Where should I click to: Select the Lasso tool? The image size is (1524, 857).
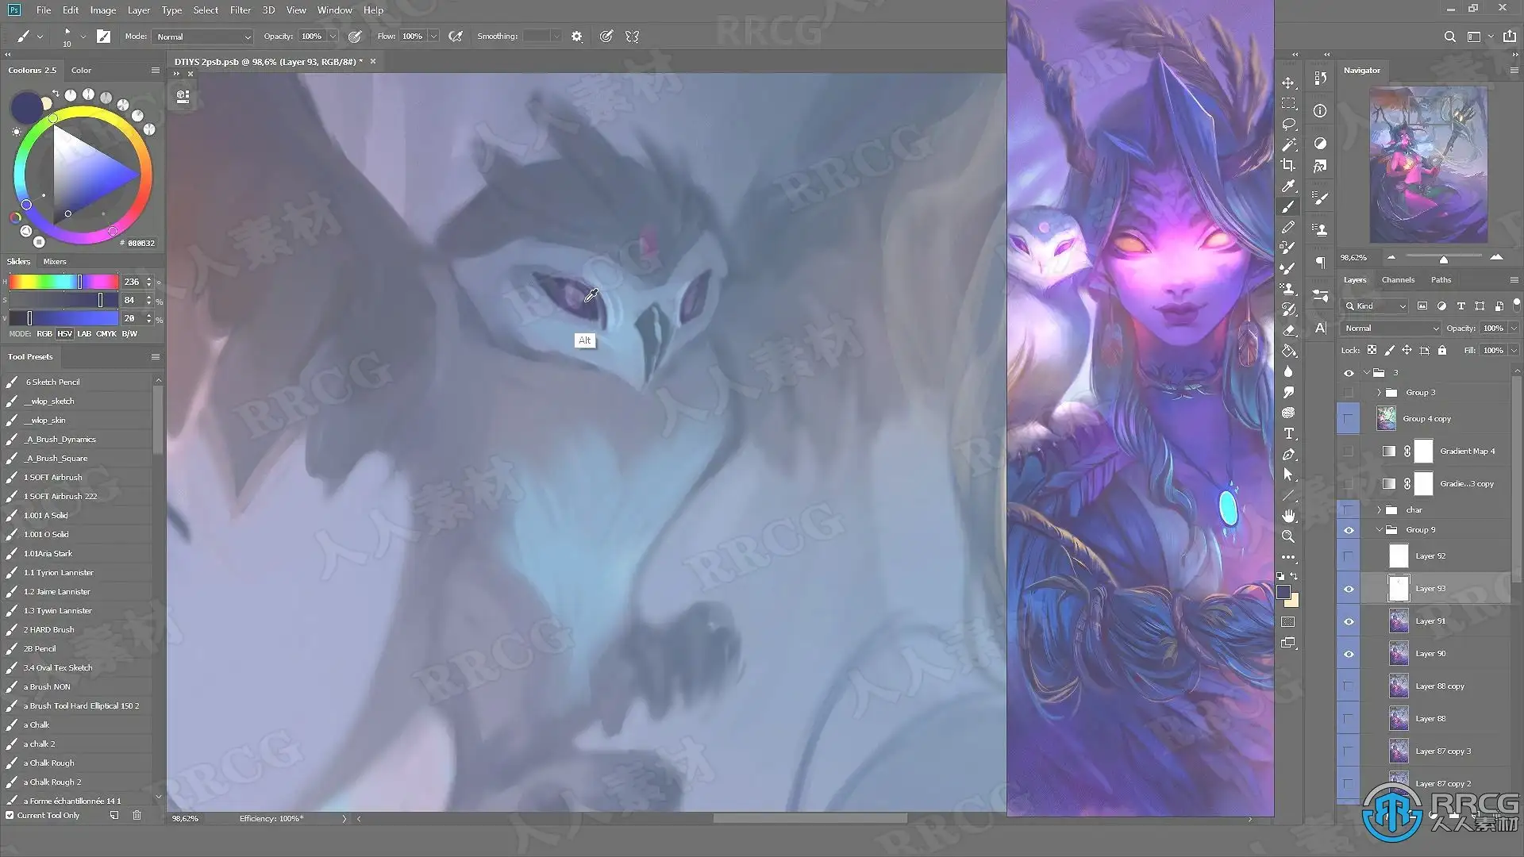(x=1288, y=125)
